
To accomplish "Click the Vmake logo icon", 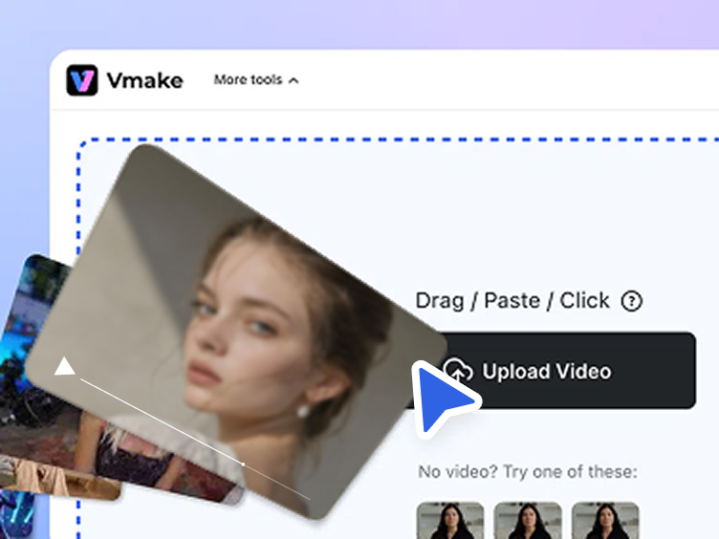I will pyautogui.click(x=82, y=80).
